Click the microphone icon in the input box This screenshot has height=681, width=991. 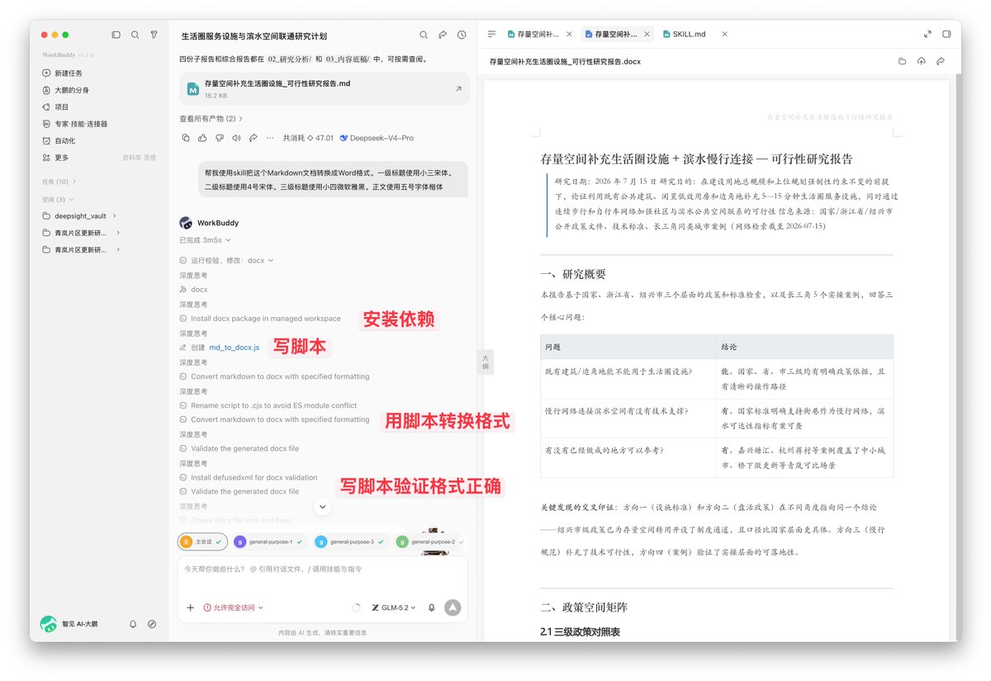(x=431, y=608)
